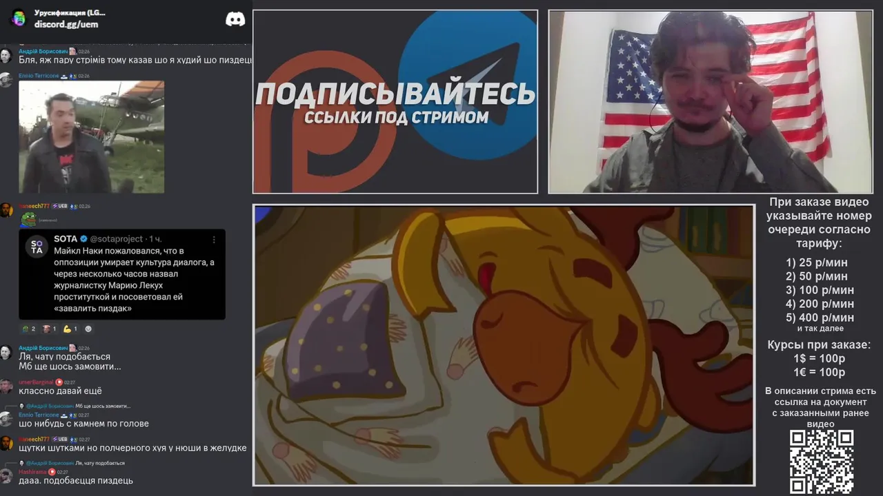Viewport: 883px width, 496px height.
Task: Click the message 'шо нибудь с камнем по голове'
Action: pyautogui.click(x=83, y=424)
